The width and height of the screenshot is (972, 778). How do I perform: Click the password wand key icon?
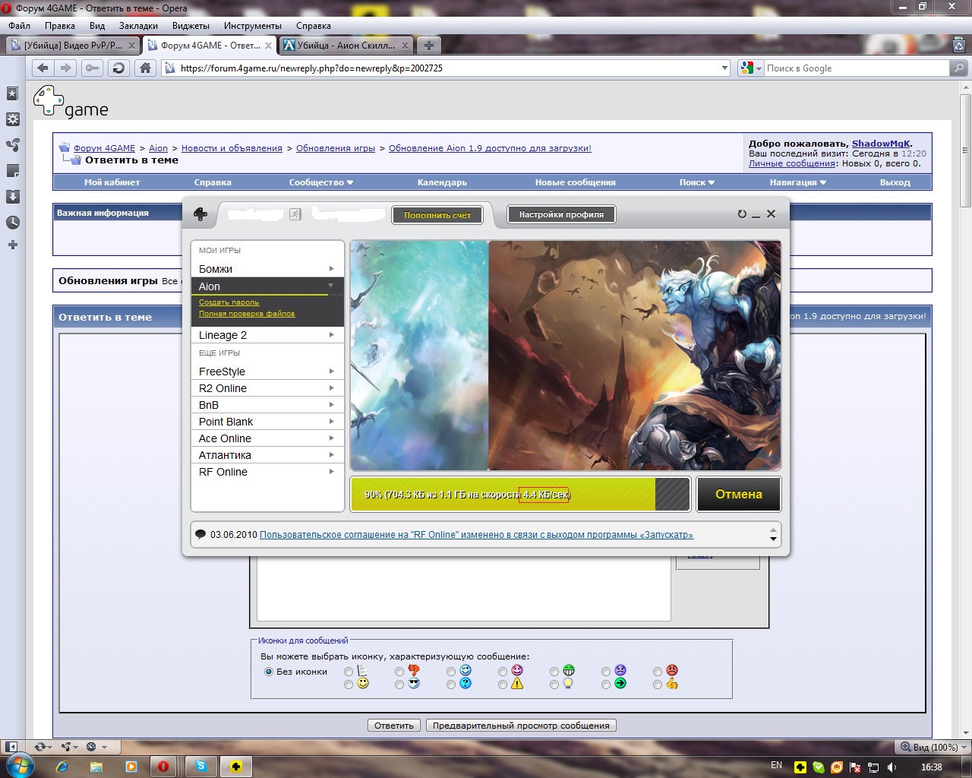[92, 68]
